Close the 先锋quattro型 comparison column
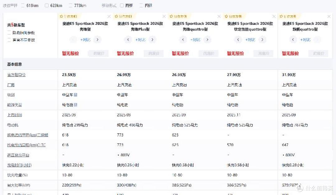336x195 pixels. click(x=219, y=16)
